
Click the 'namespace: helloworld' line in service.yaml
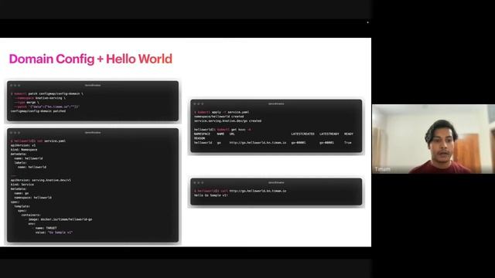point(32,198)
